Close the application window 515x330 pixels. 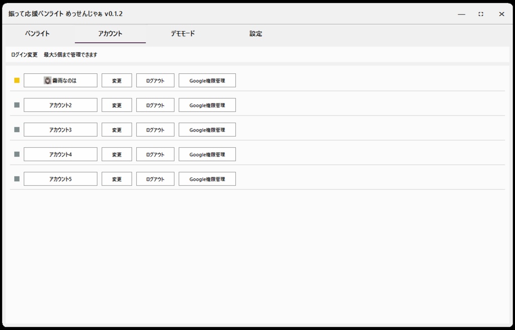click(x=501, y=14)
